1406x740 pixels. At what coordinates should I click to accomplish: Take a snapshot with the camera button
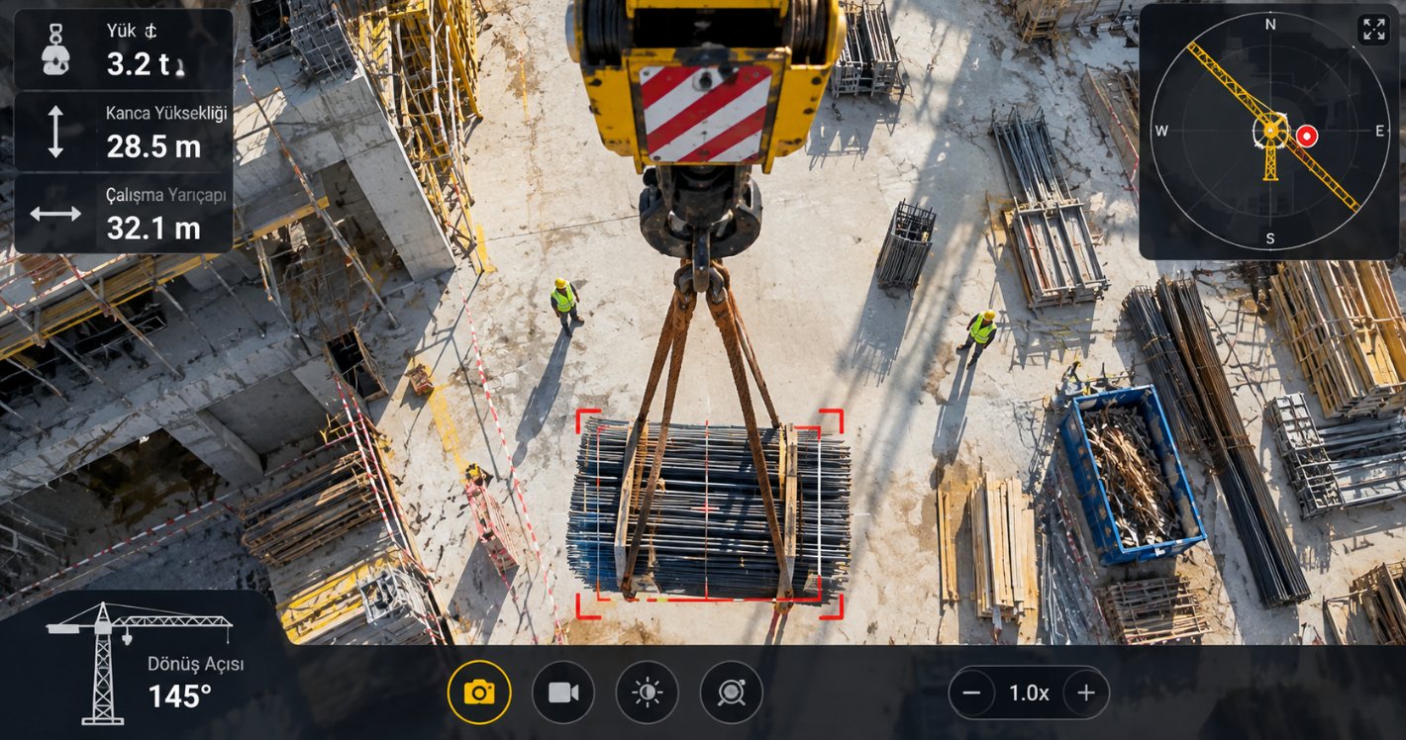[479, 693]
